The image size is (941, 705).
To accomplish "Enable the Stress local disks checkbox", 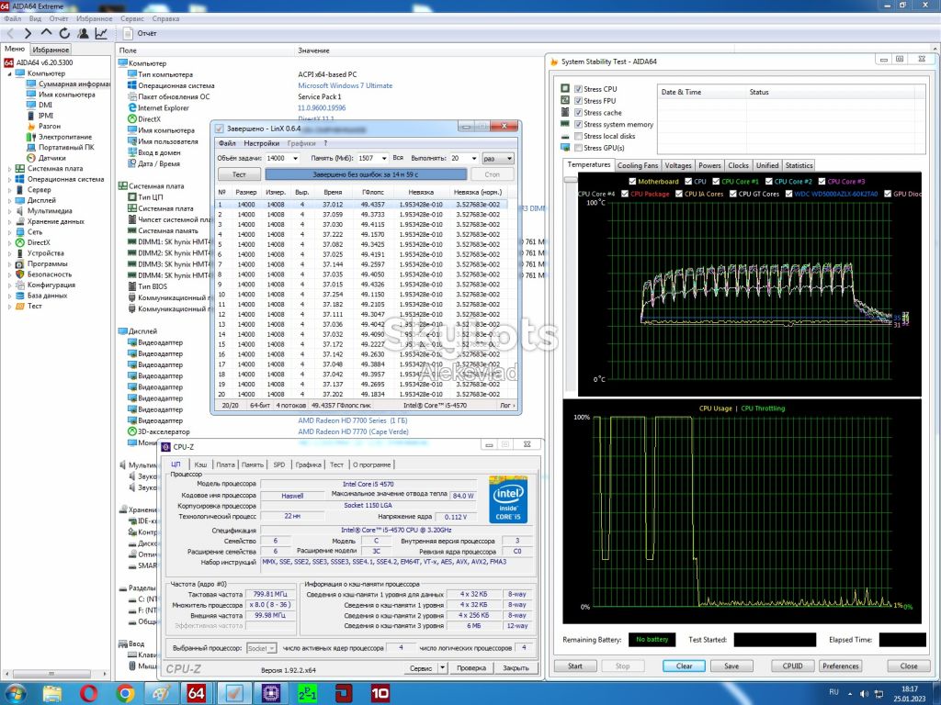I will [579, 136].
